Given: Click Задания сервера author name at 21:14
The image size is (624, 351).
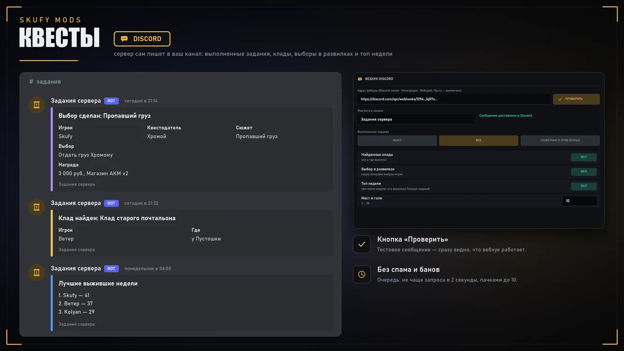Looking at the screenshot, I should (76, 101).
